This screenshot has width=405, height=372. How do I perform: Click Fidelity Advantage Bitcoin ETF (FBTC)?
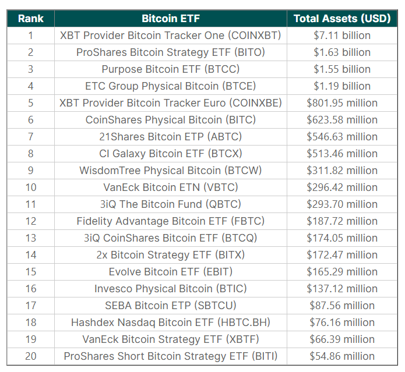[x=170, y=221]
